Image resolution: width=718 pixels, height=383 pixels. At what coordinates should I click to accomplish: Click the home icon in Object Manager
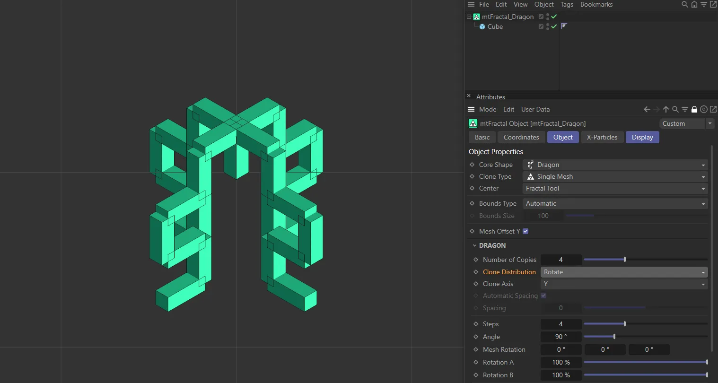click(694, 4)
